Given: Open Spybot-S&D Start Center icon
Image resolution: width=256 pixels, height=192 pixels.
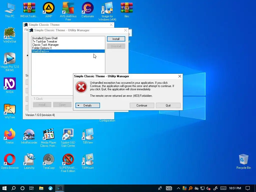Looking at the screenshot, I should 68,137.
